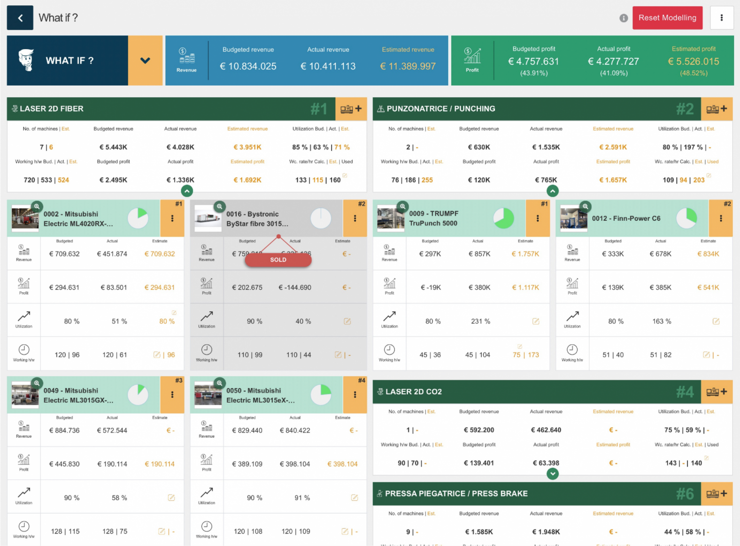Click the 0050 Mitsubishi utilization pie chart

point(321,395)
